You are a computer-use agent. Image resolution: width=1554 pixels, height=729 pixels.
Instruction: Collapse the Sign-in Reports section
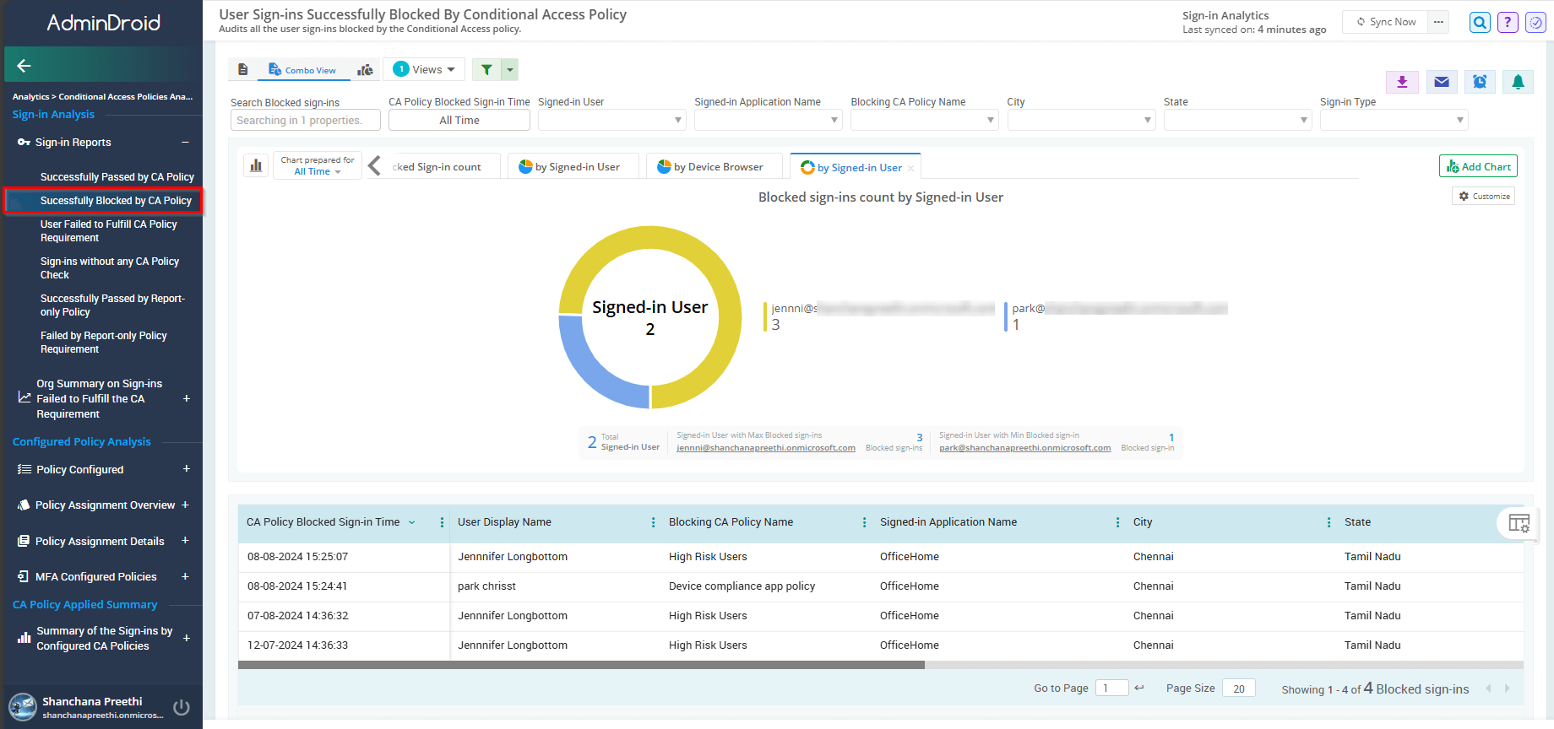coord(185,143)
